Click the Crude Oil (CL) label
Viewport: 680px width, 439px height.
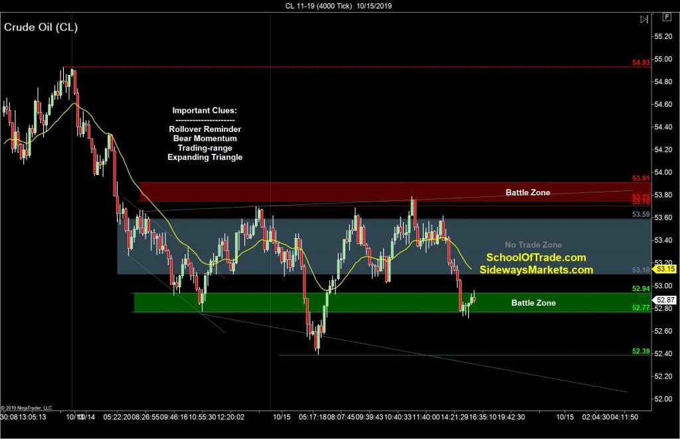point(41,27)
